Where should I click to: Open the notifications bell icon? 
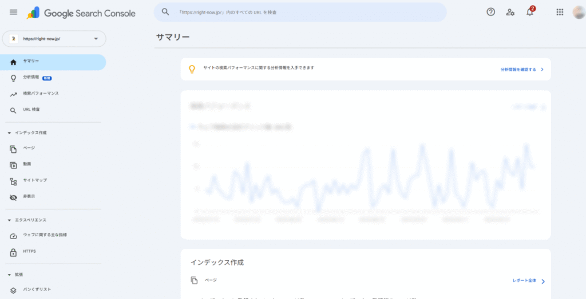[530, 13]
